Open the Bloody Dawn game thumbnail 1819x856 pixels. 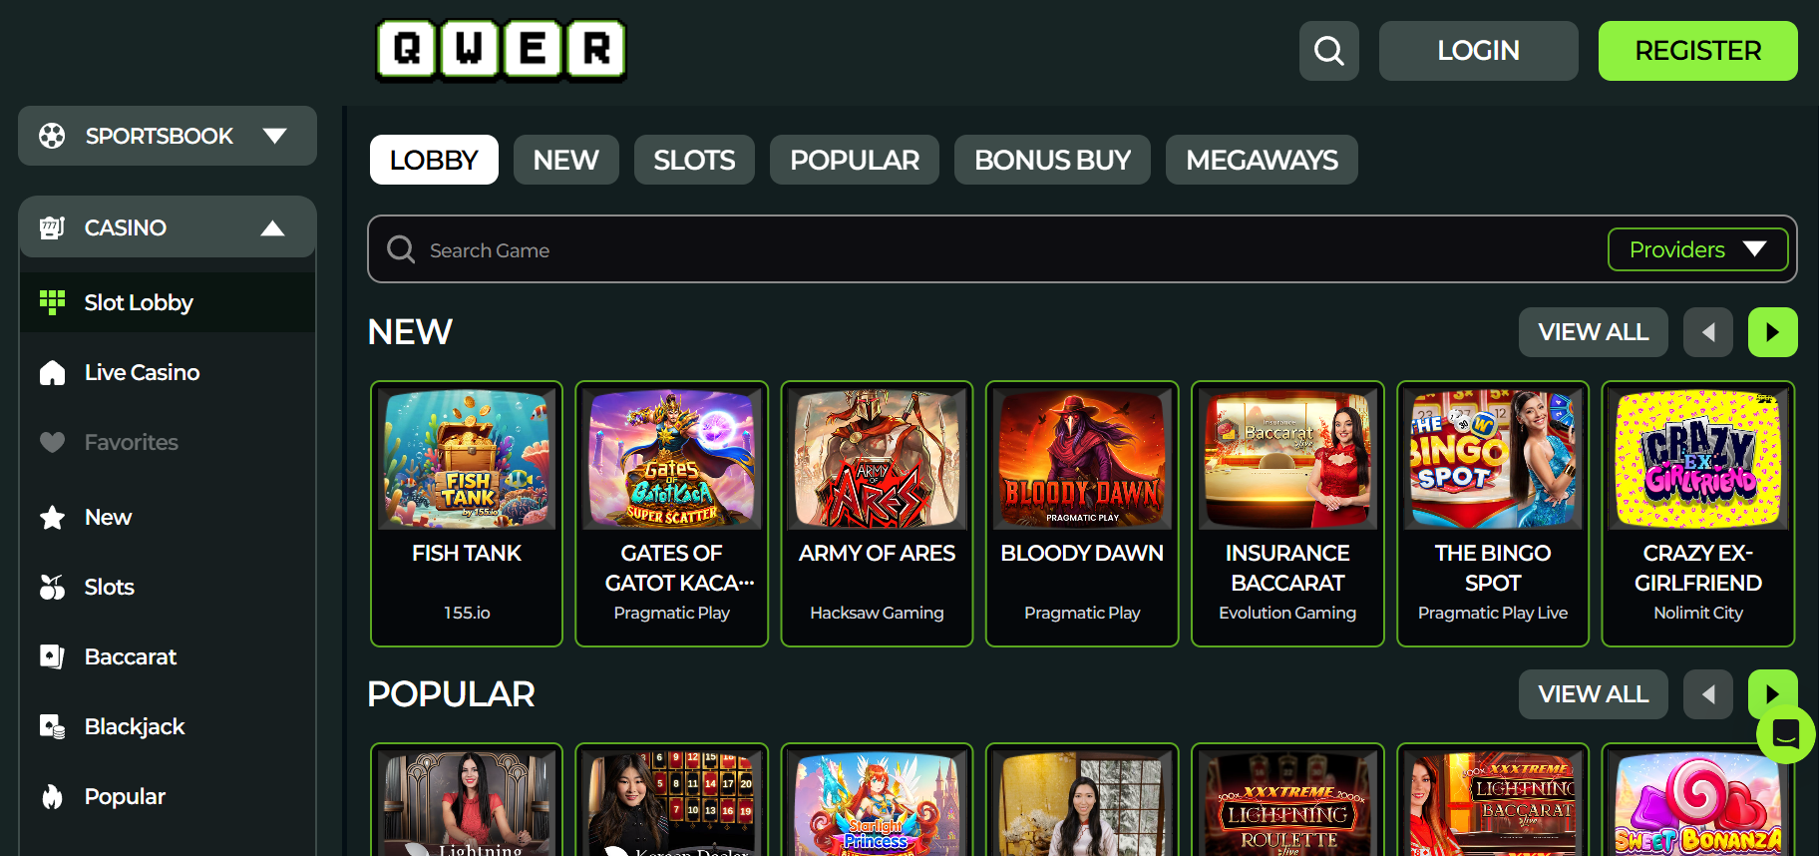click(x=1082, y=459)
